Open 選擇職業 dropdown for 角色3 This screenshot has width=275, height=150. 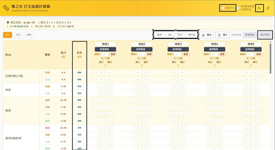(x=178, y=49)
